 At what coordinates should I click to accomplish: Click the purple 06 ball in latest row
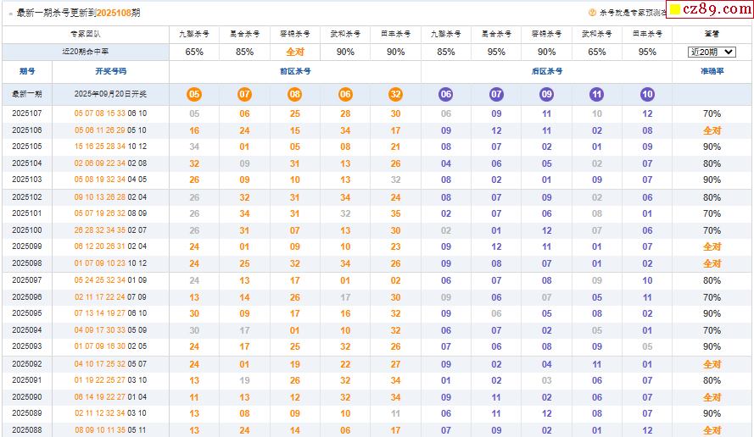click(x=446, y=94)
